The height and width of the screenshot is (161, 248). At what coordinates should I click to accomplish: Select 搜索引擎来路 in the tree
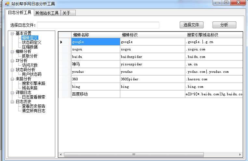pos(33,83)
